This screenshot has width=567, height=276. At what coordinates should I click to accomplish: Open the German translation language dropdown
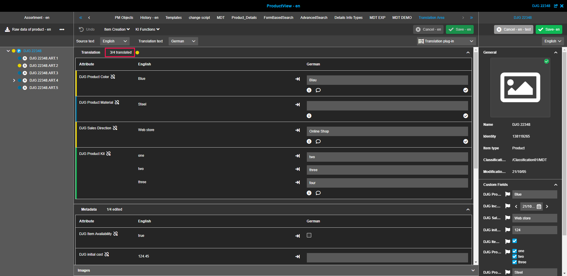(x=183, y=41)
